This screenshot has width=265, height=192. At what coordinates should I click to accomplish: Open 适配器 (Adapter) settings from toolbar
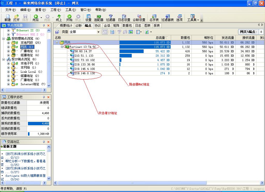click(x=99, y=18)
